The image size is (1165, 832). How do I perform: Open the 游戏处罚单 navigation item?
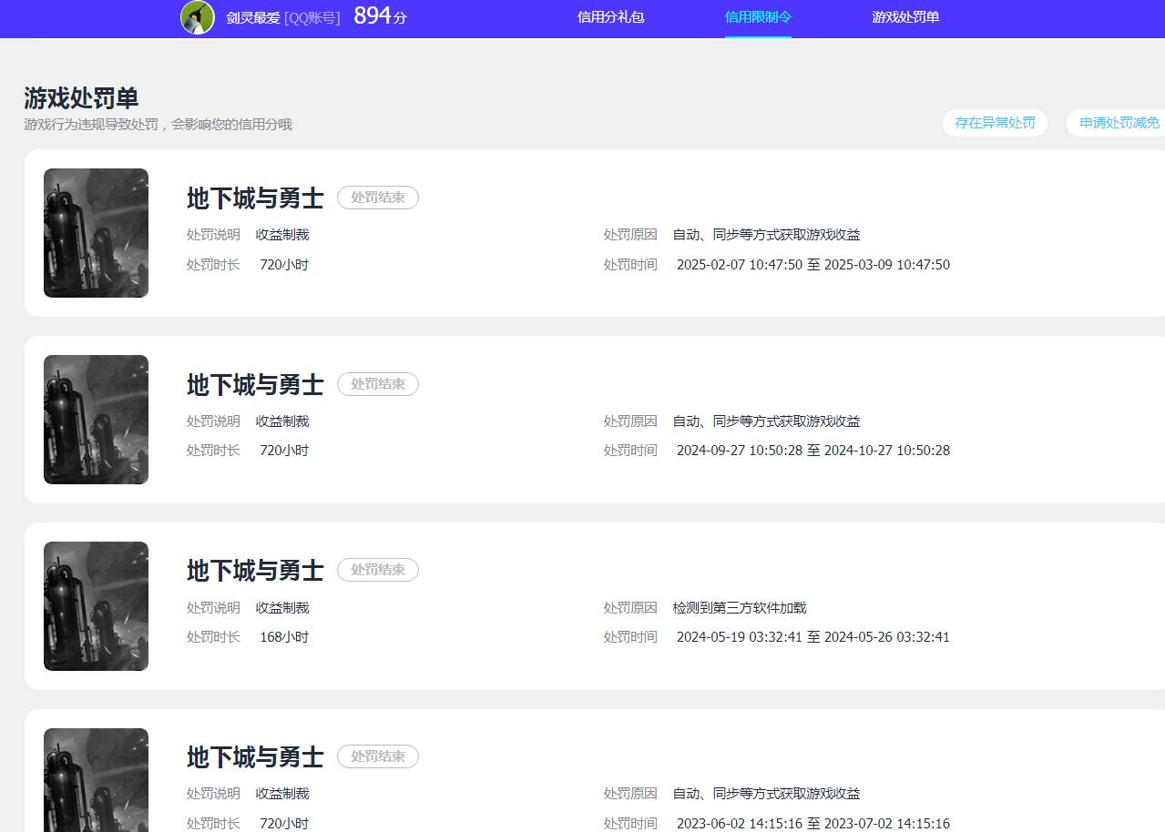tap(904, 18)
